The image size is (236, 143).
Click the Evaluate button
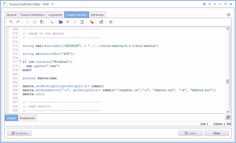click(x=20, y=133)
